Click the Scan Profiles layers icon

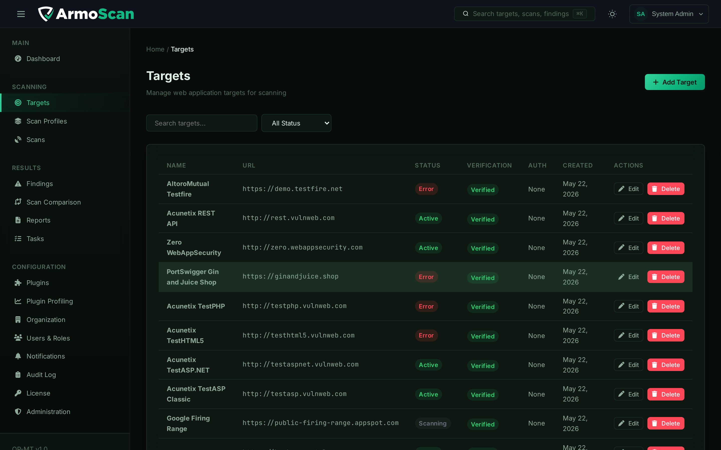click(18, 121)
